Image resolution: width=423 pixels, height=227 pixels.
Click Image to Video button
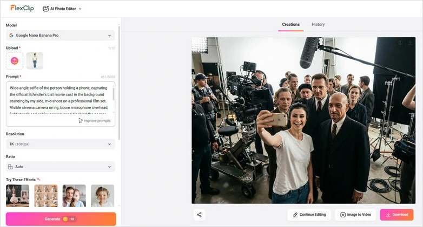(355, 215)
